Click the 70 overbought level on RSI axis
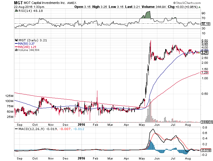This screenshot has height=161, width=213. (203, 18)
